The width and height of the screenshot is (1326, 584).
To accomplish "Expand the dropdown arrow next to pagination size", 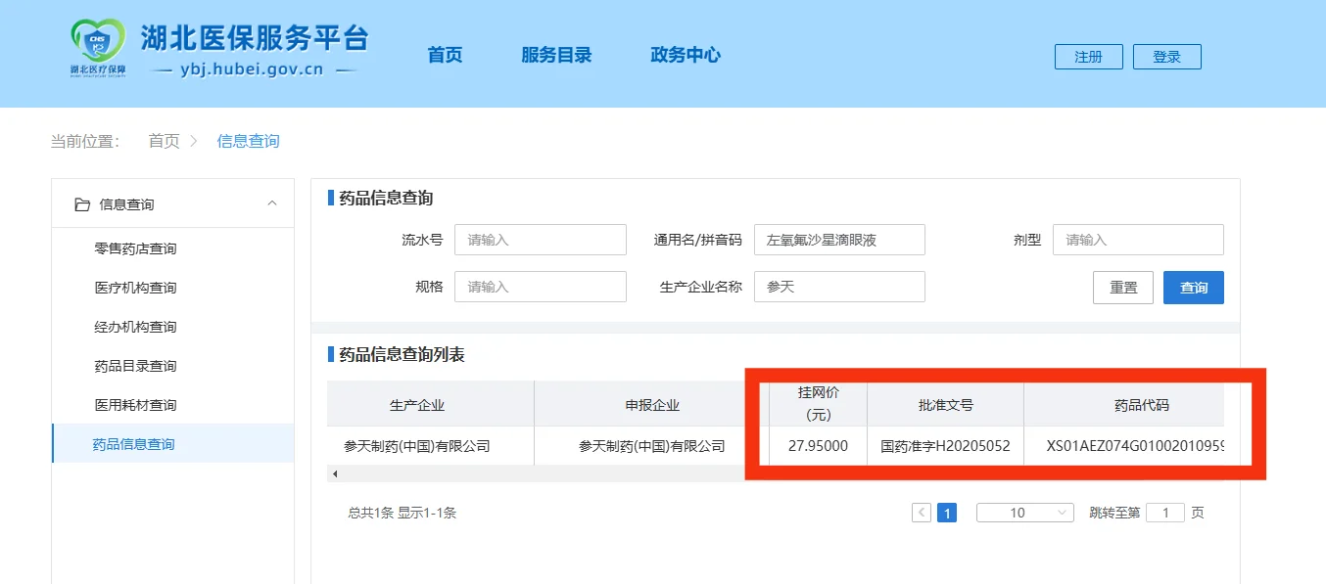I will click(1063, 512).
